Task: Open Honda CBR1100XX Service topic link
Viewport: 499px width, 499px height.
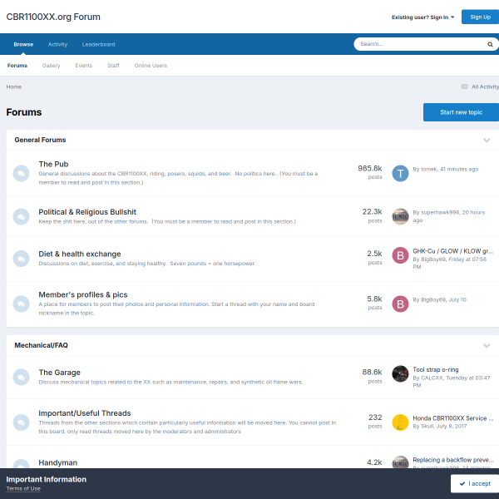Action: (x=453, y=418)
